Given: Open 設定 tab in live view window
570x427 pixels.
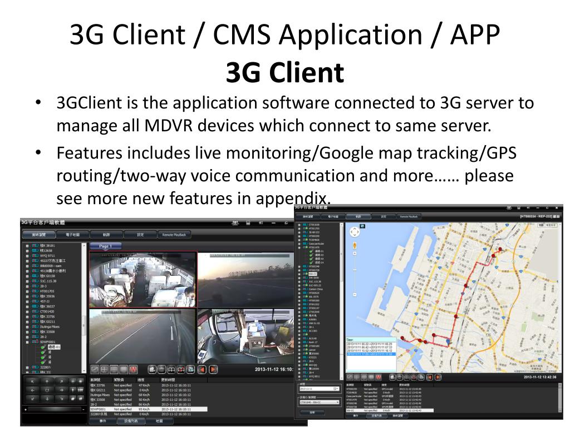Looking at the screenshot, I should pos(140,235).
